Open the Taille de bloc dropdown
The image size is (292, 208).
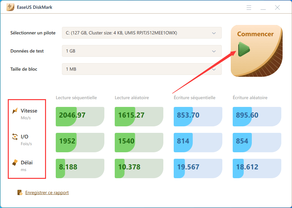click(142, 69)
